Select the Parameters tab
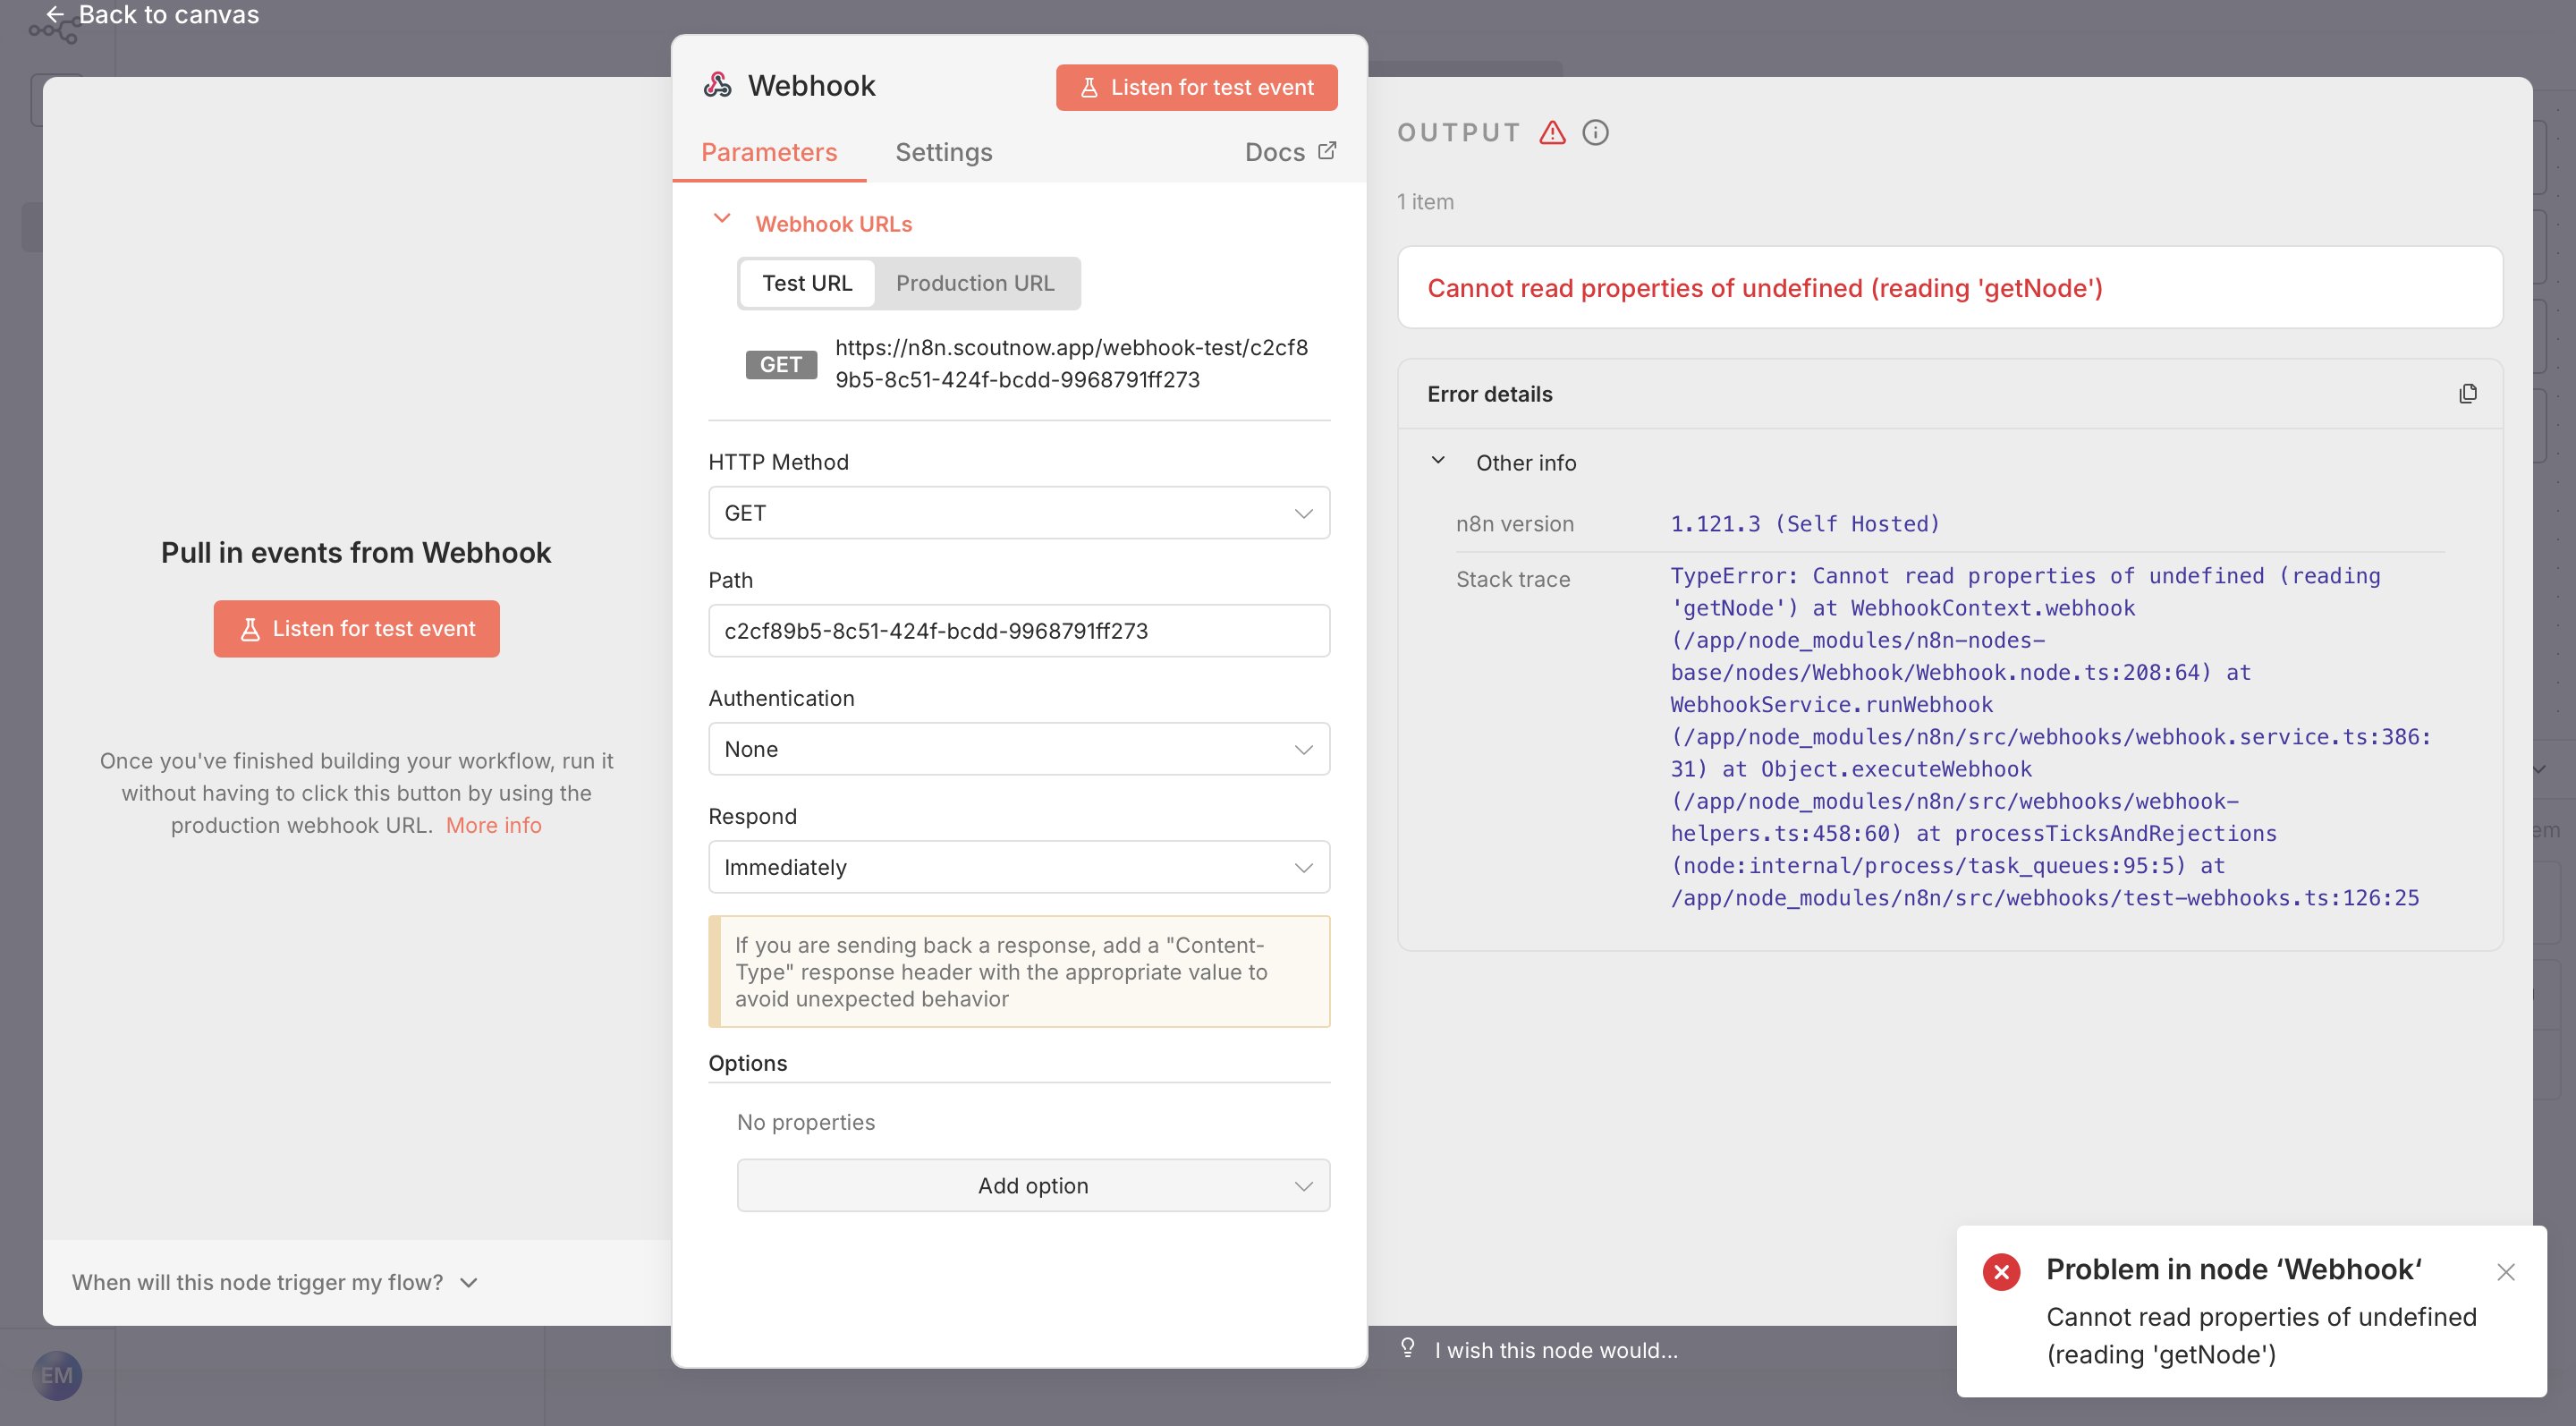Viewport: 2576px width, 1426px height. click(x=769, y=152)
